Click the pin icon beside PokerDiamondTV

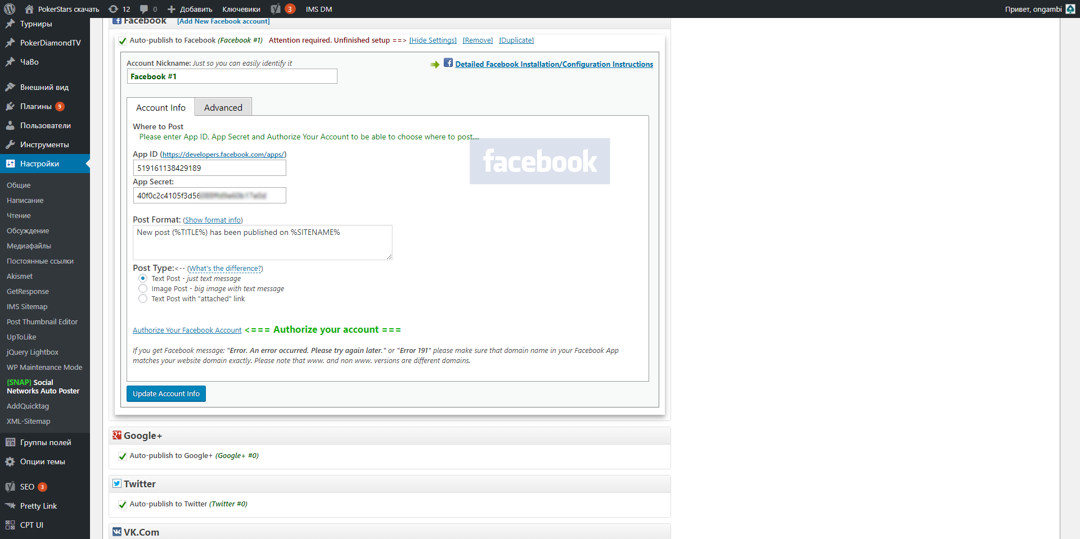click(10, 43)
